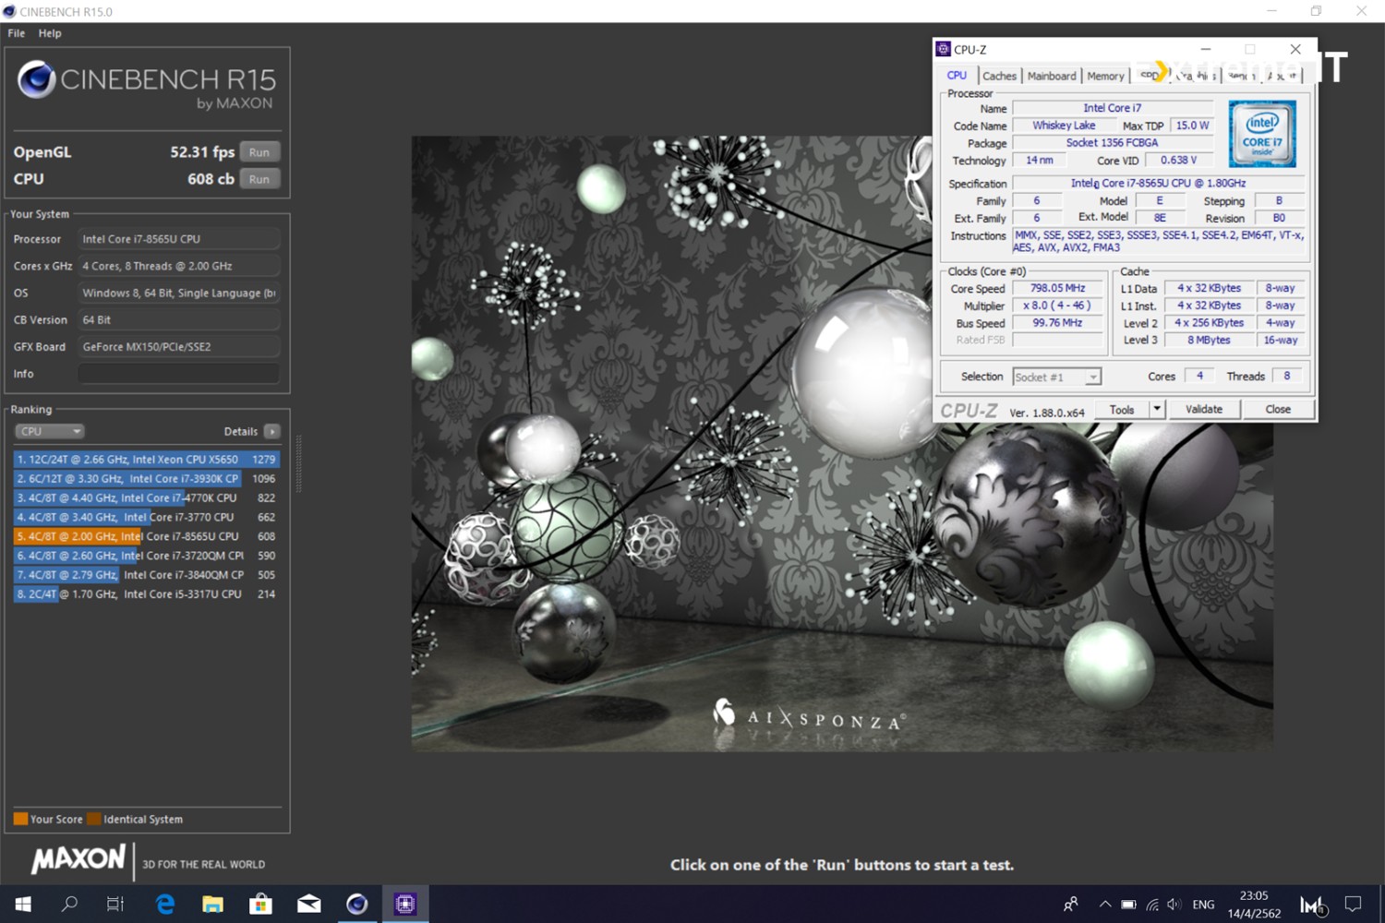Image resolution: width=1385 pixels, height=923 pixels.
Task: Click the Cinebench title bar icon
Action: [9, 11]
